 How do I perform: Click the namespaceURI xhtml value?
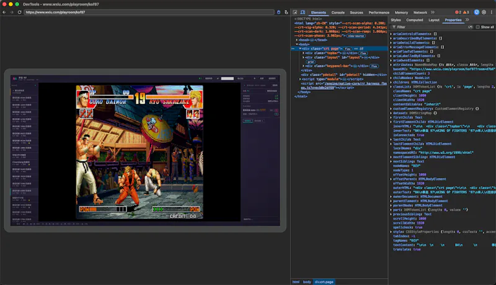[445, 153]
